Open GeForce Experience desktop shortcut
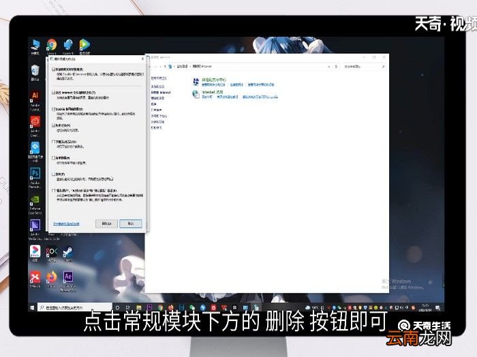477x357 pixels. 35,205
